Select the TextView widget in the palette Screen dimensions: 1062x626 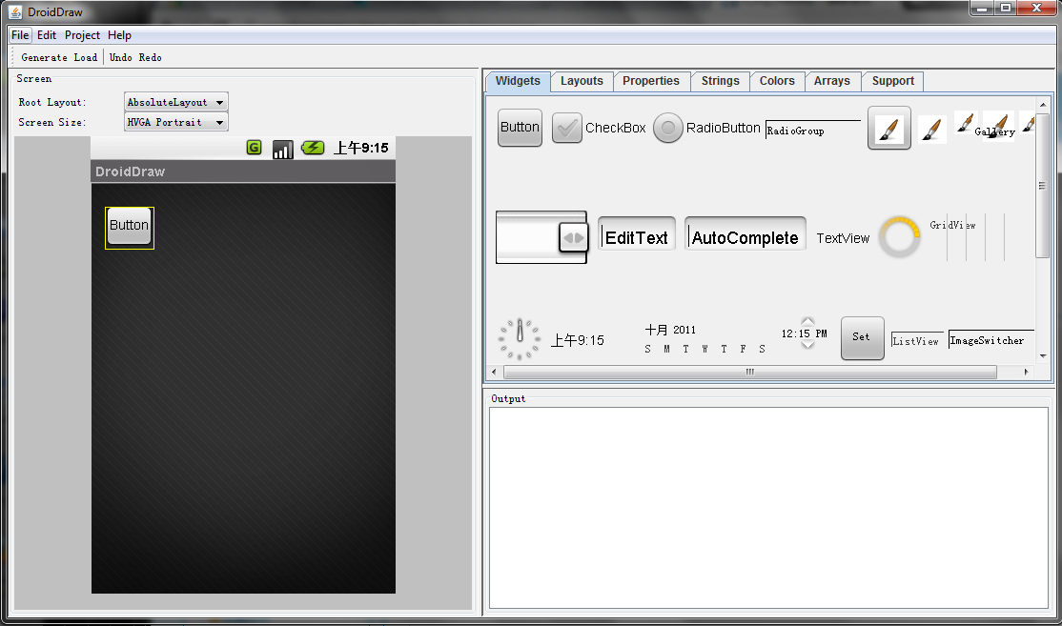(843, 238)
